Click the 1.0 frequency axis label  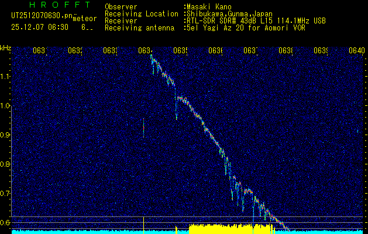5,106
